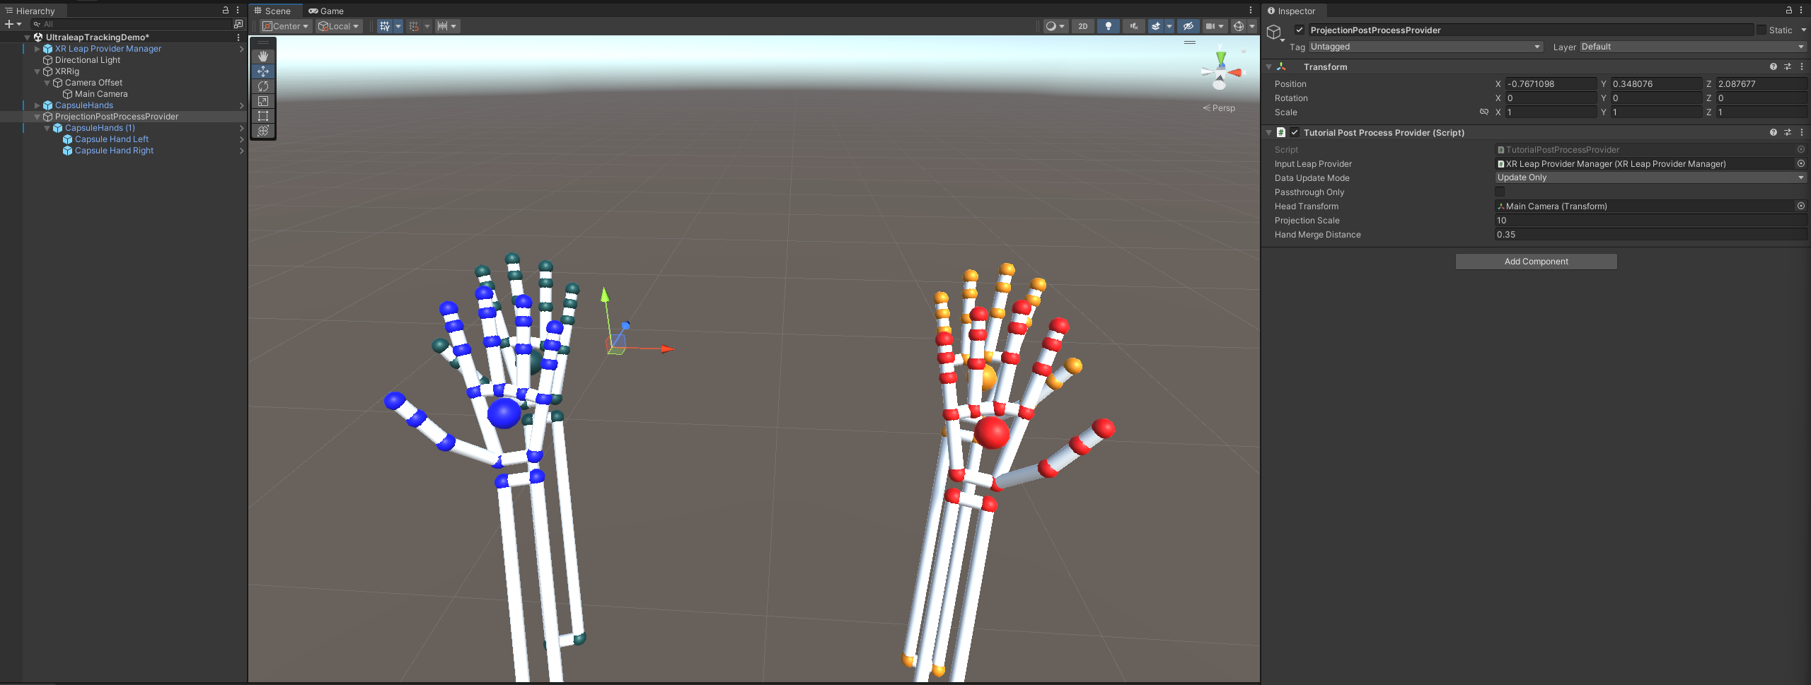Click the Projection Scale input field
Screen dimensions: 1811x685
[x=1650, y=220]
